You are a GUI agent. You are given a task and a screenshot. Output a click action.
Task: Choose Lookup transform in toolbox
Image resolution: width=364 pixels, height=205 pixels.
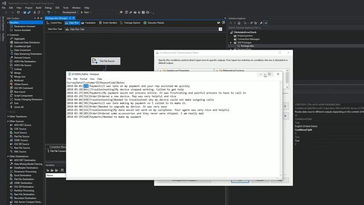point(18,69)
